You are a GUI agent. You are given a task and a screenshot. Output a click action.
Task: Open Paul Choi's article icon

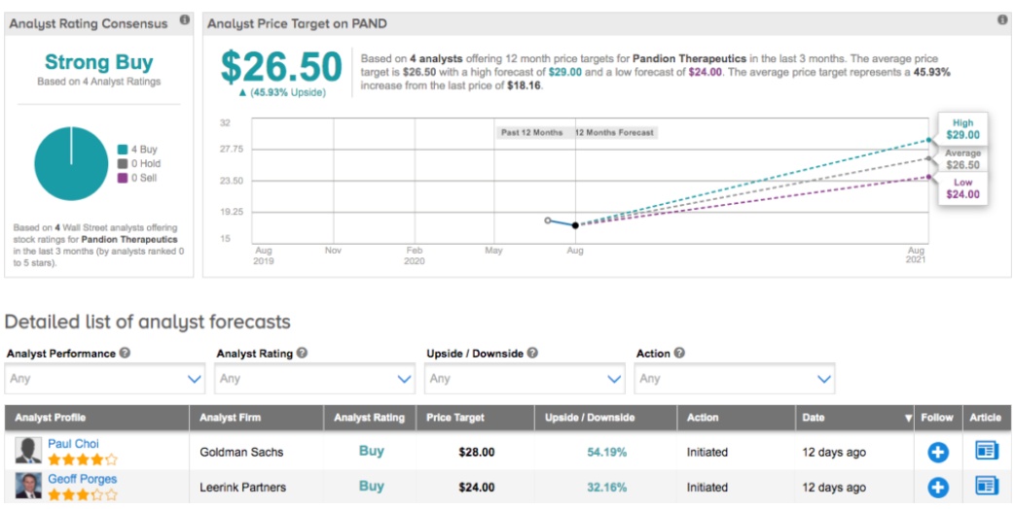pos(986,452)
